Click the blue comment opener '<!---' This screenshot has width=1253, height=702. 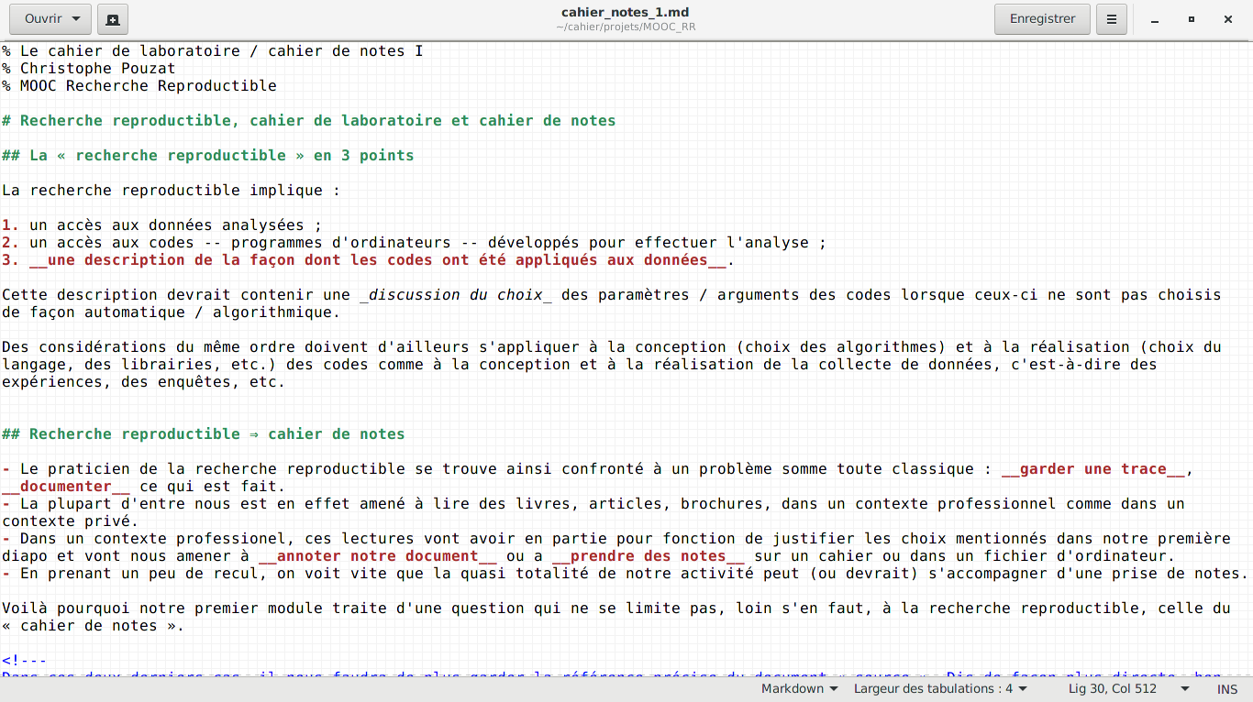pos(24,661)
